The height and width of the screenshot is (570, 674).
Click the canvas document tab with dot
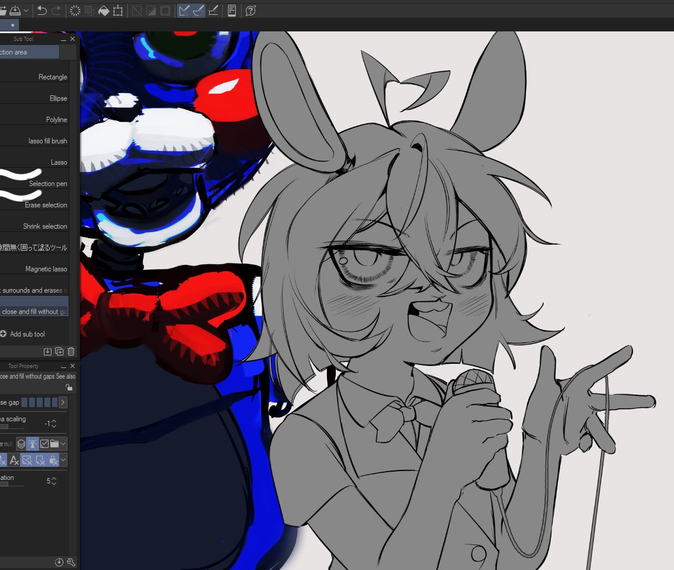click(x=9, y=25)
